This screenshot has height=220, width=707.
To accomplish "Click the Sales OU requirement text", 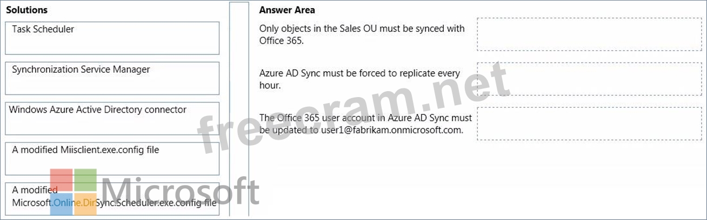I will tap(362, 35).
